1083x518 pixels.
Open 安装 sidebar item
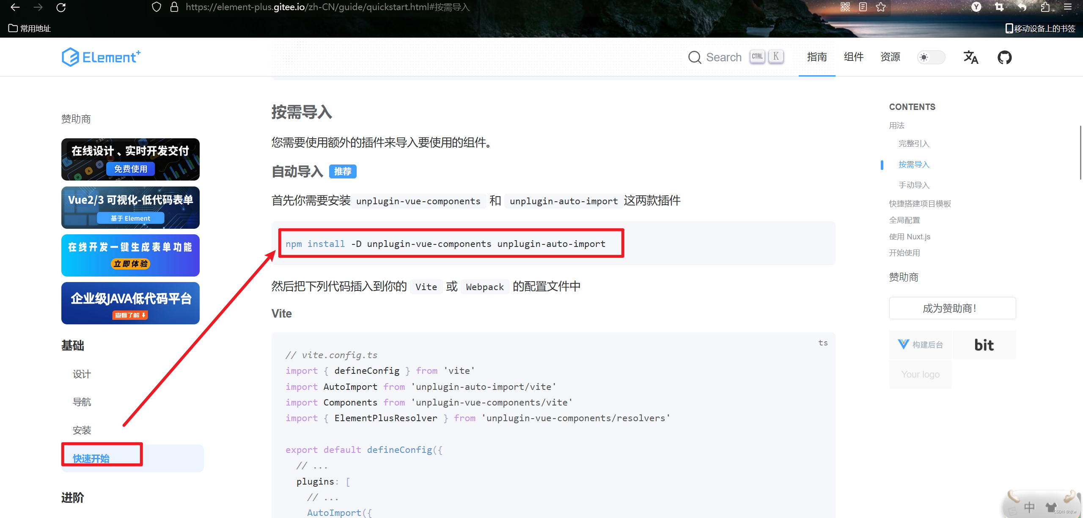click(x=82, y=430)
